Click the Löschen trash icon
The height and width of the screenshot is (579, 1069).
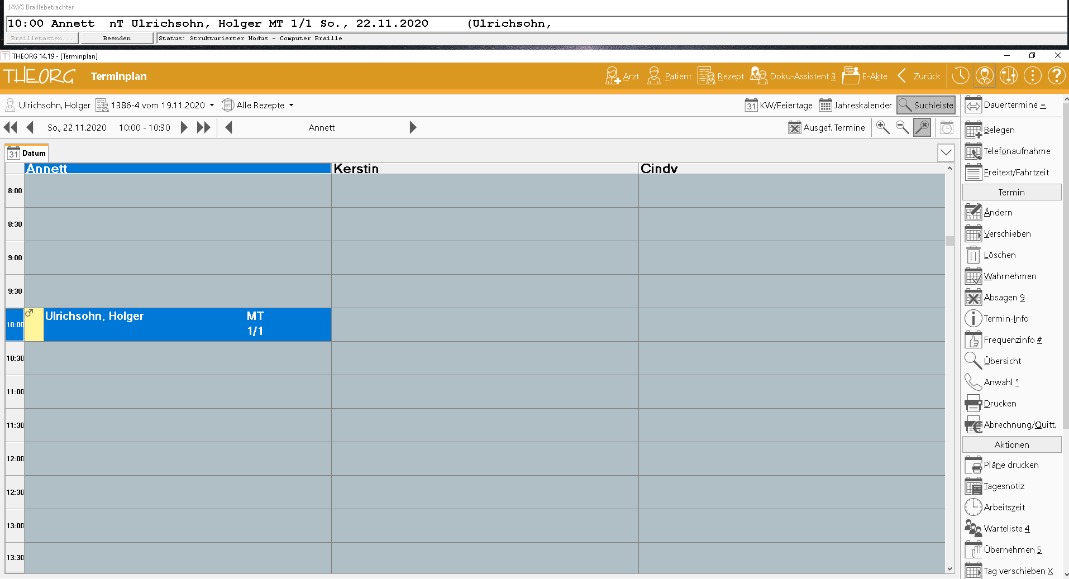pyautogui.click(x=973, y=255)
